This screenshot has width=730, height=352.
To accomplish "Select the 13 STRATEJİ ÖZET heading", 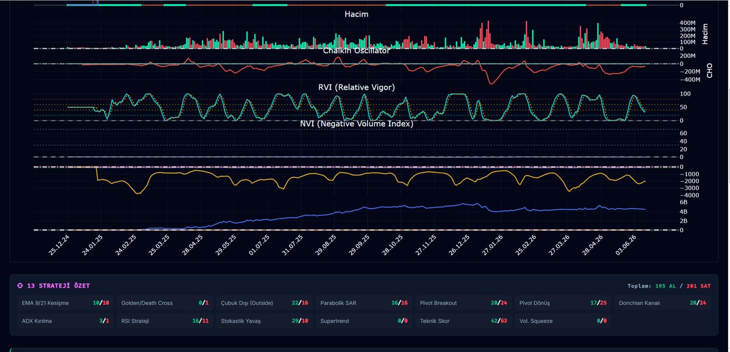I will pos(58,286).
